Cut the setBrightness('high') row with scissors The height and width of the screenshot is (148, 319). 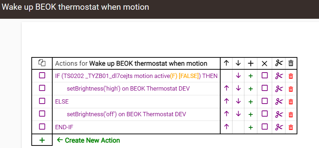tap(279, 89)
